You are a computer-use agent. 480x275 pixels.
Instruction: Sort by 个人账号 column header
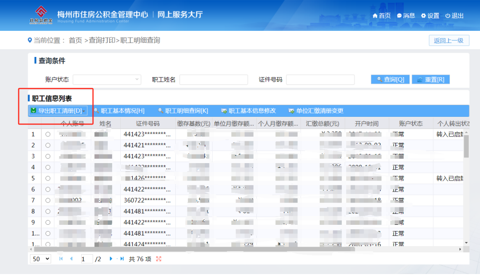72,124
